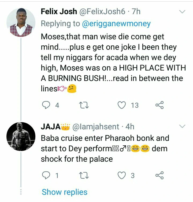This screenshot has width=193, height=202.
Task: Like Felix Josh's tweet
Action: (122, 105)
